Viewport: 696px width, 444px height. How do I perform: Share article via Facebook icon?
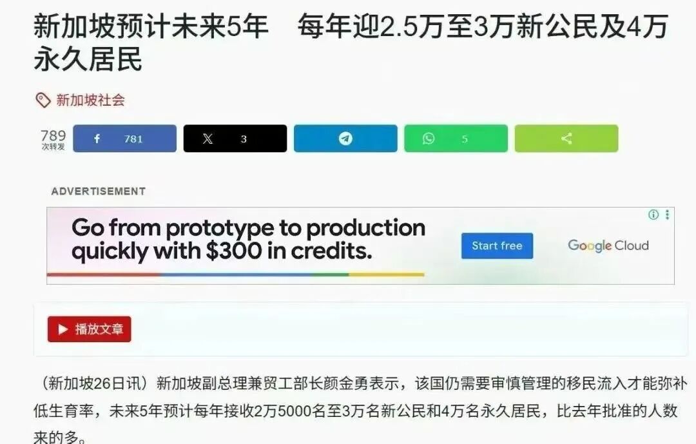click(97, 139)
